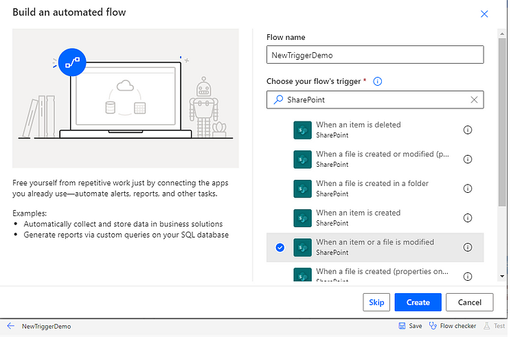The width and height of the screenshot is (511, 337).
Task: Click the scrollbar down arrow in trigger list
Action: (502, 276)
